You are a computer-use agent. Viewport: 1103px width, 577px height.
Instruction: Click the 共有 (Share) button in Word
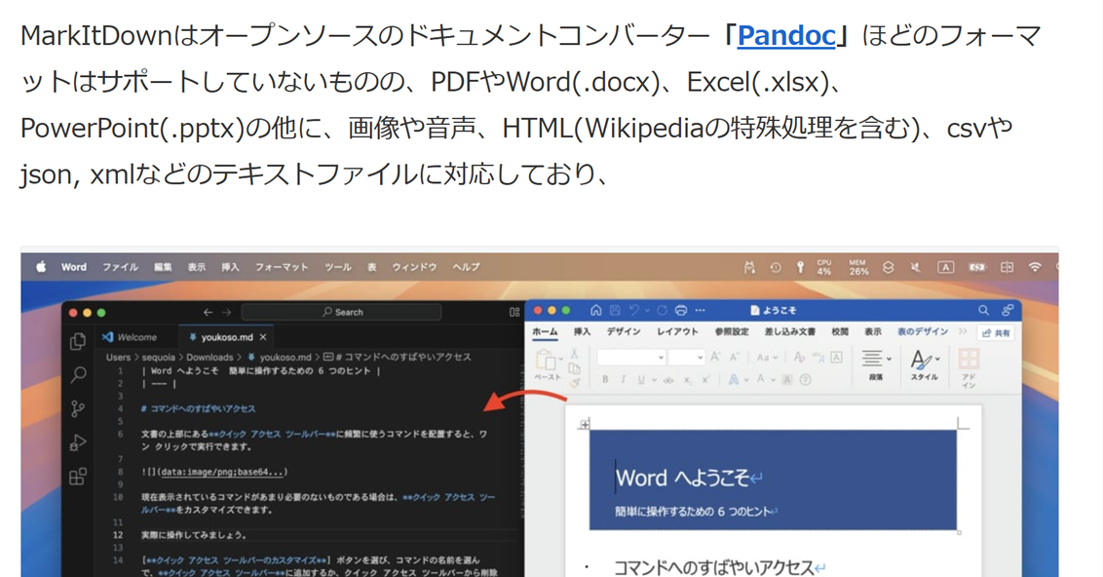pos(998,333)
